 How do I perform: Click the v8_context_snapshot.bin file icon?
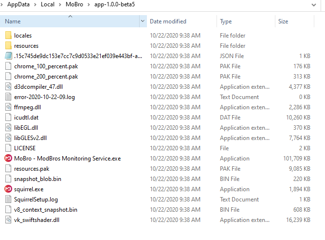tap(8, 209)
